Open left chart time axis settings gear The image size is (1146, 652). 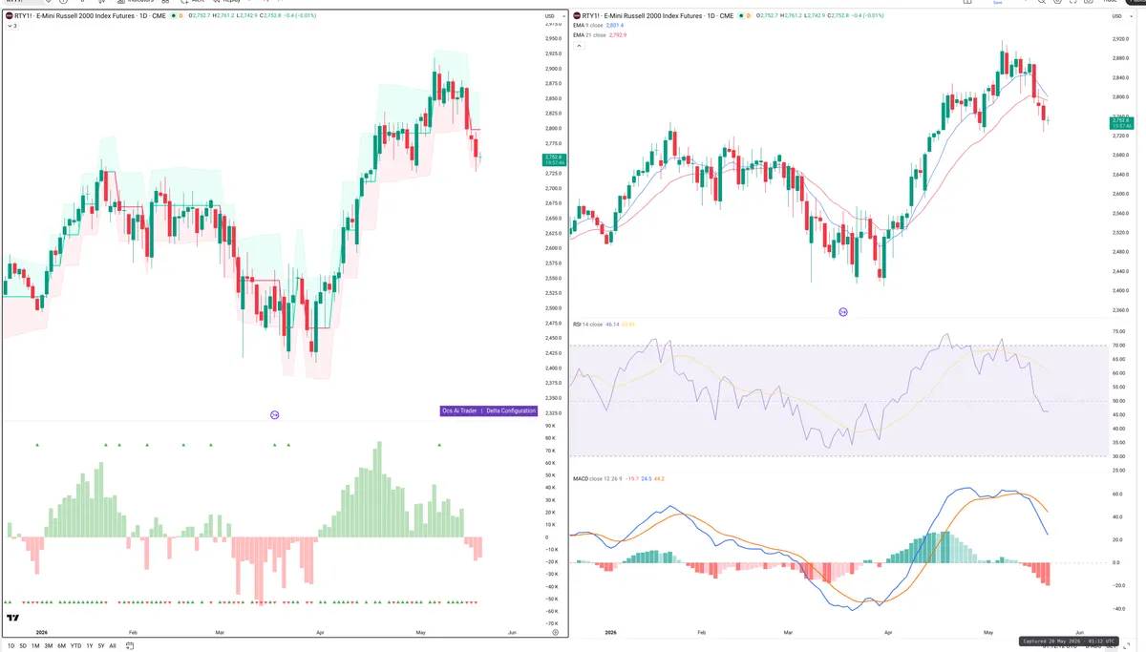[x=554, y=632]
